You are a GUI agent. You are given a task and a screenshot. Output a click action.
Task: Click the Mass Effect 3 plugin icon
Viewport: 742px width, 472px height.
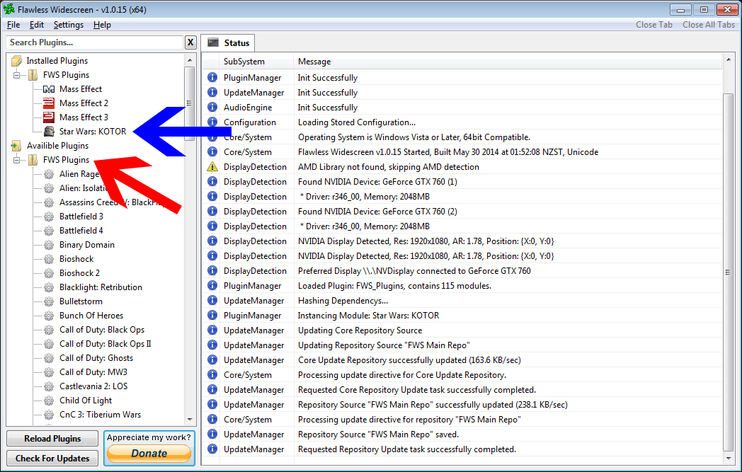coord(49,117)
